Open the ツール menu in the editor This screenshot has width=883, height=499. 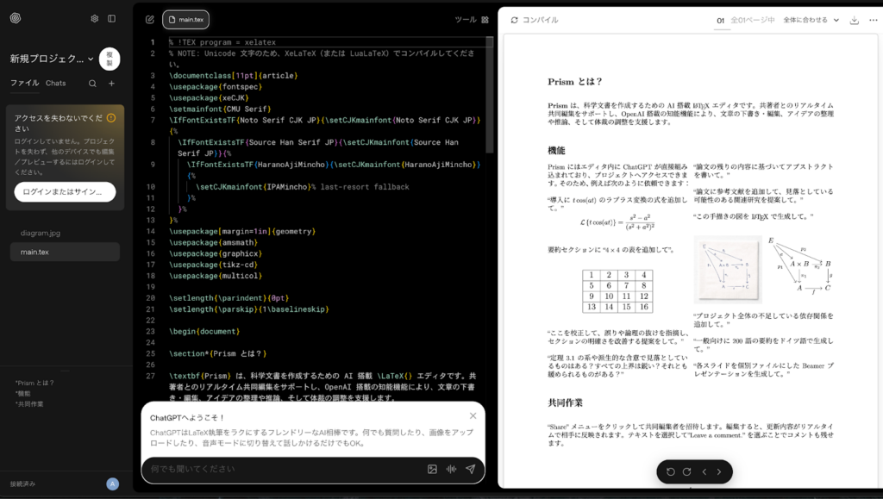[464, 19]
